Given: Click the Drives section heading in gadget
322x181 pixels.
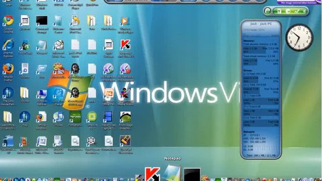Looking at the screenshot, I should pos(248,70).
